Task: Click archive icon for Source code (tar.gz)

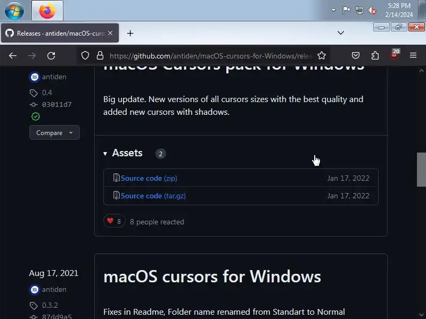Action: click(x=116, y=195)
